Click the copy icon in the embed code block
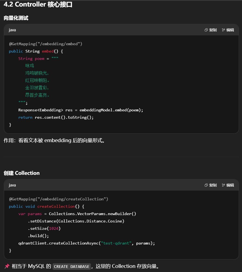Image resolution: width=242 pixels, height=272 pixels. coord(206,30)
